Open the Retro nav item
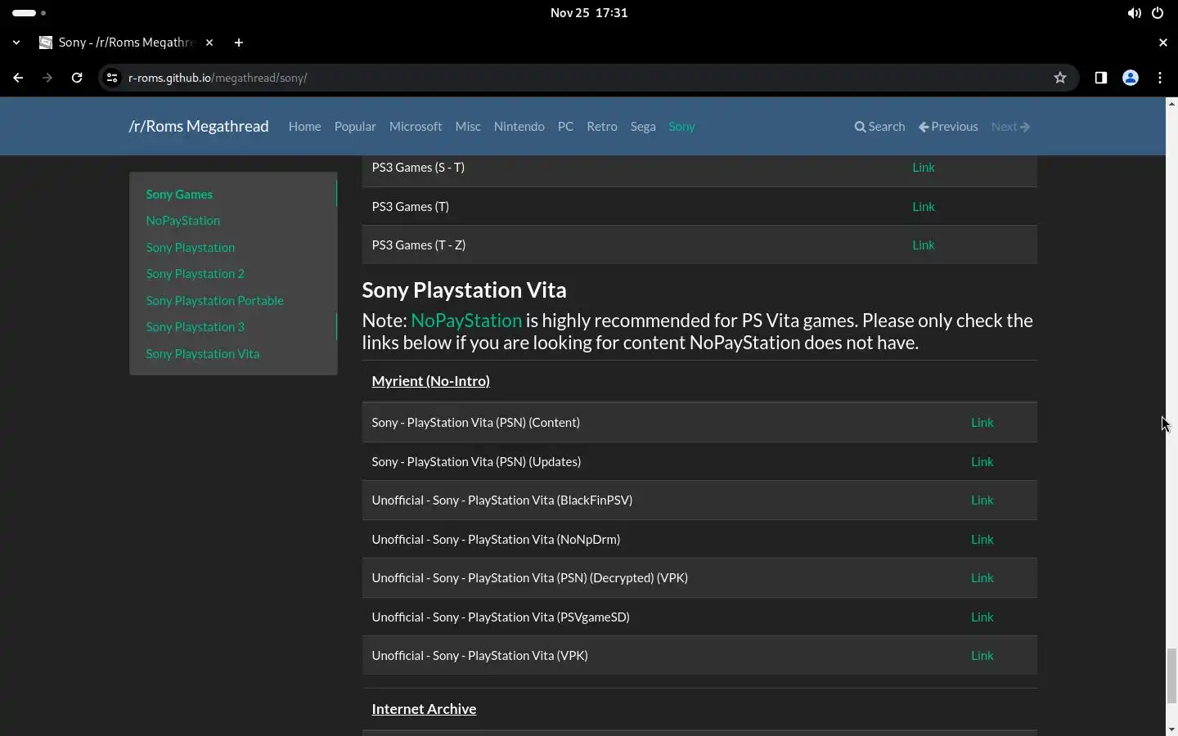The image size is (1178, 736). click(602, 126)
